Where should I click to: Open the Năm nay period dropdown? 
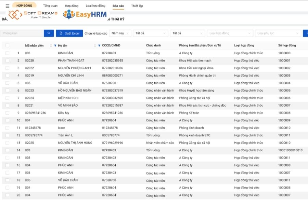tap(120, 33)
